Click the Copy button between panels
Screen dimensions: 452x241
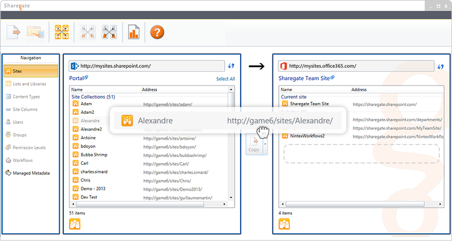253,145
